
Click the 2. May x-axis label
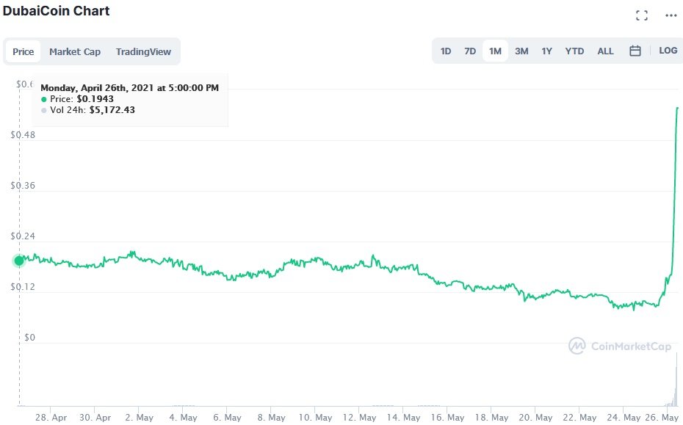tap(139, 417)
